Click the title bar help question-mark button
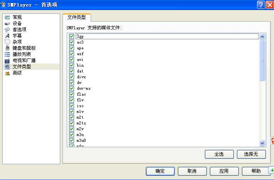The width and height of the screenshot is (274, 180). (x=260, y=5)
